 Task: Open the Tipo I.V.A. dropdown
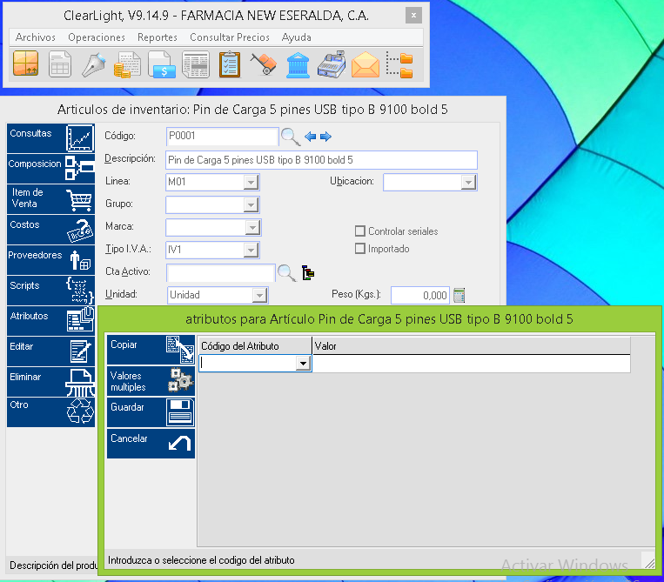pyautogui.click(x=251, y=250)
